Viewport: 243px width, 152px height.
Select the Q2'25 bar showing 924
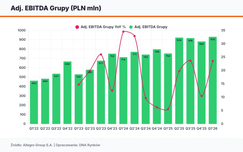pyautogui.click(x=179, y=81)
